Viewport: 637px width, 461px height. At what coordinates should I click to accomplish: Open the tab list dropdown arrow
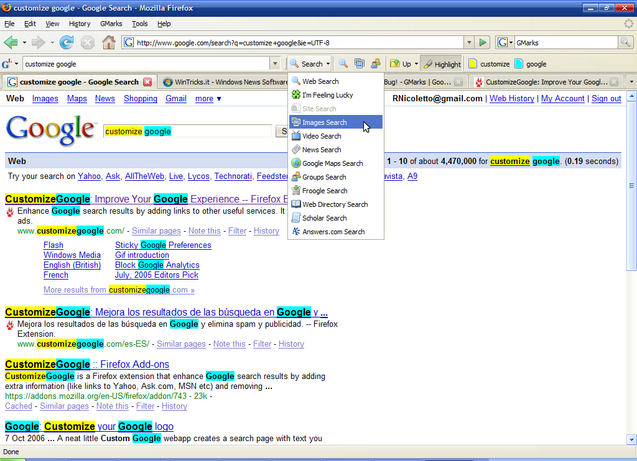(x=631, y=81)
